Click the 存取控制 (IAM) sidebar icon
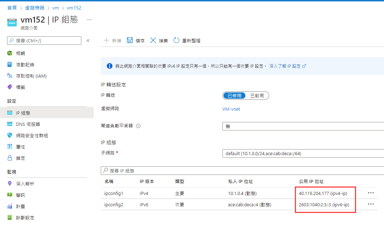The image size is (384, 226). coord(10,76)
